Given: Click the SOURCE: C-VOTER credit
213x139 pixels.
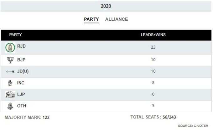Looking at the screenshot, I should tap(193, 126).
